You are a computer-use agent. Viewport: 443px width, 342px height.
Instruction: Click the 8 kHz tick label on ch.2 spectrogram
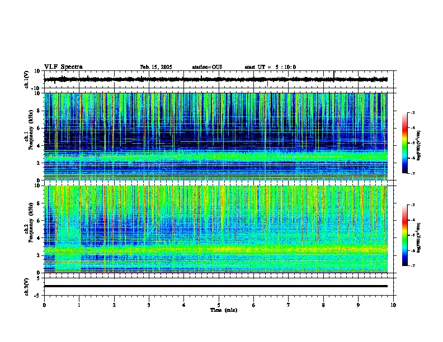coord(39,203)
